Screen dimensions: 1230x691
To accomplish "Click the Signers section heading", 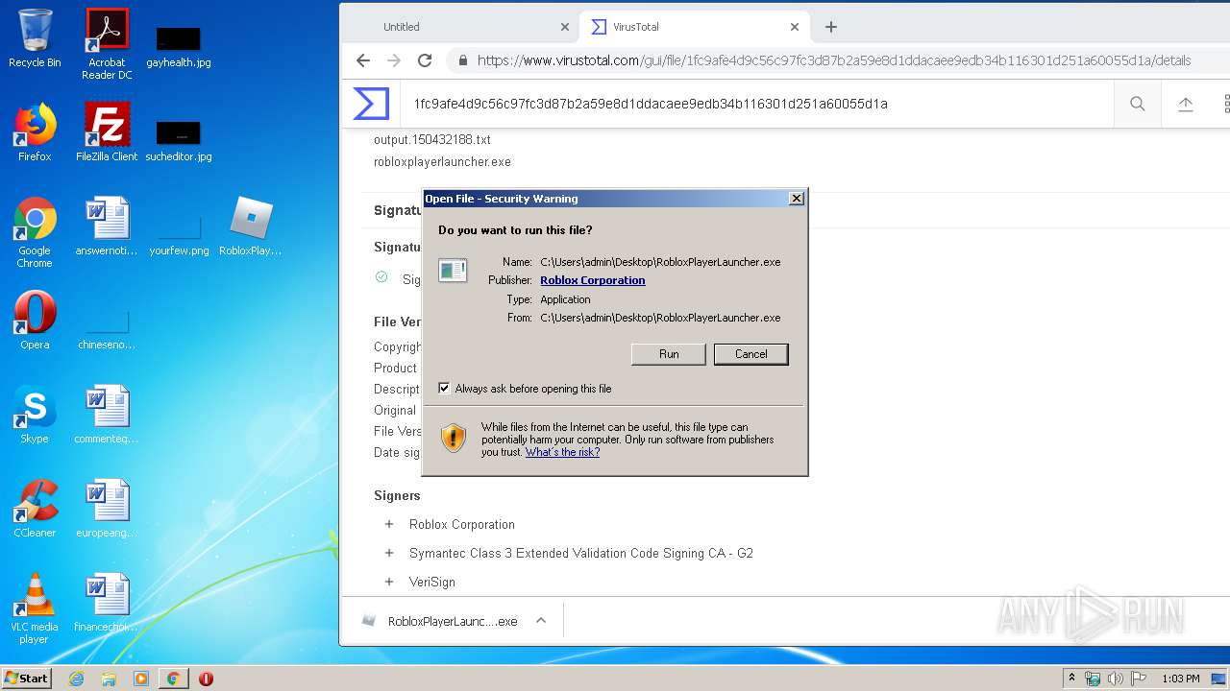I will coord(397,496).
